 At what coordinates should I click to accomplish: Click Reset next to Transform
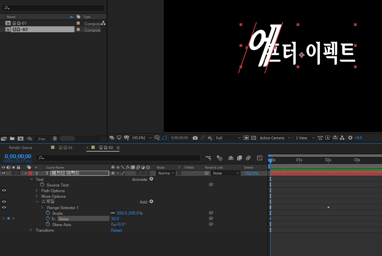point(116,230)
